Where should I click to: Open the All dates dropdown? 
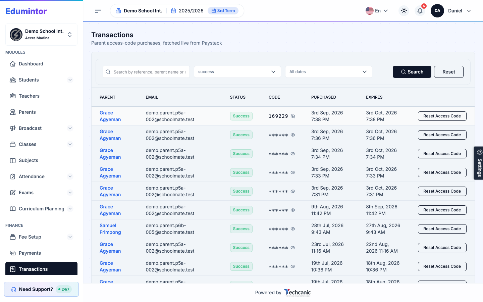click(x=329, y=72)
